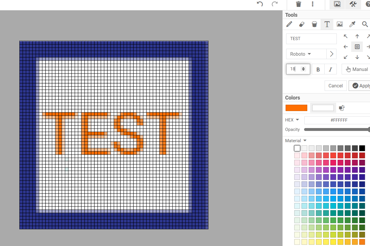The image size is (370, 246).
Task: Select the Eraser tool
Action: pos(301,25)
